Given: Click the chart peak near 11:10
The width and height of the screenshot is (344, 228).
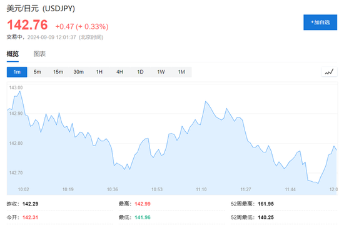Looking at the screenshot, I should 206,101.
